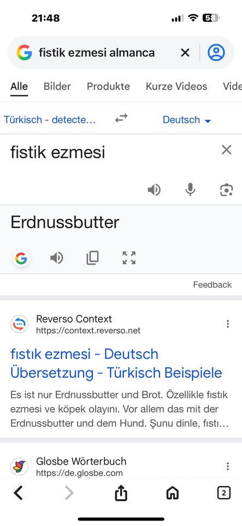This screenshot has width=242, height=526.
Task: Expand translation to fullscreen
Action: 129,258
